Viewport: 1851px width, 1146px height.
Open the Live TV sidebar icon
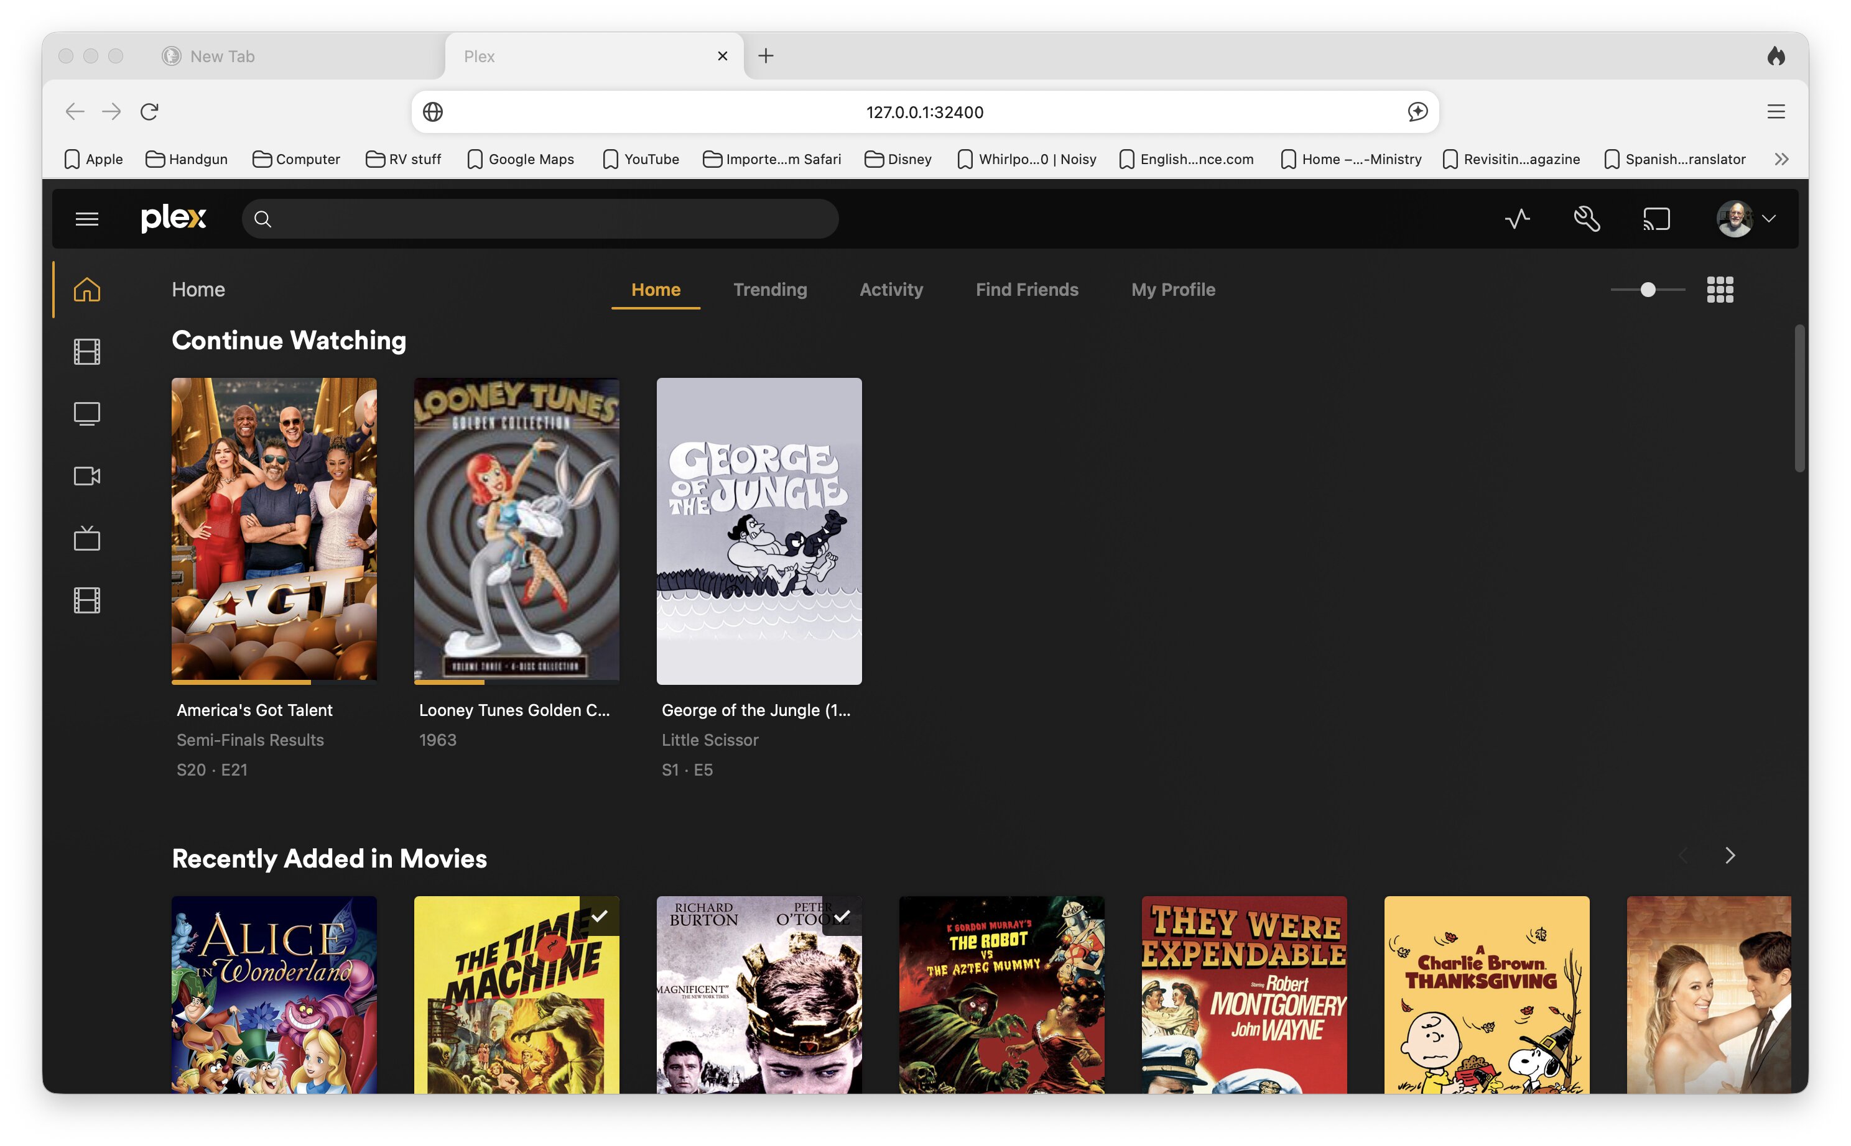click(x=87, y=538)
